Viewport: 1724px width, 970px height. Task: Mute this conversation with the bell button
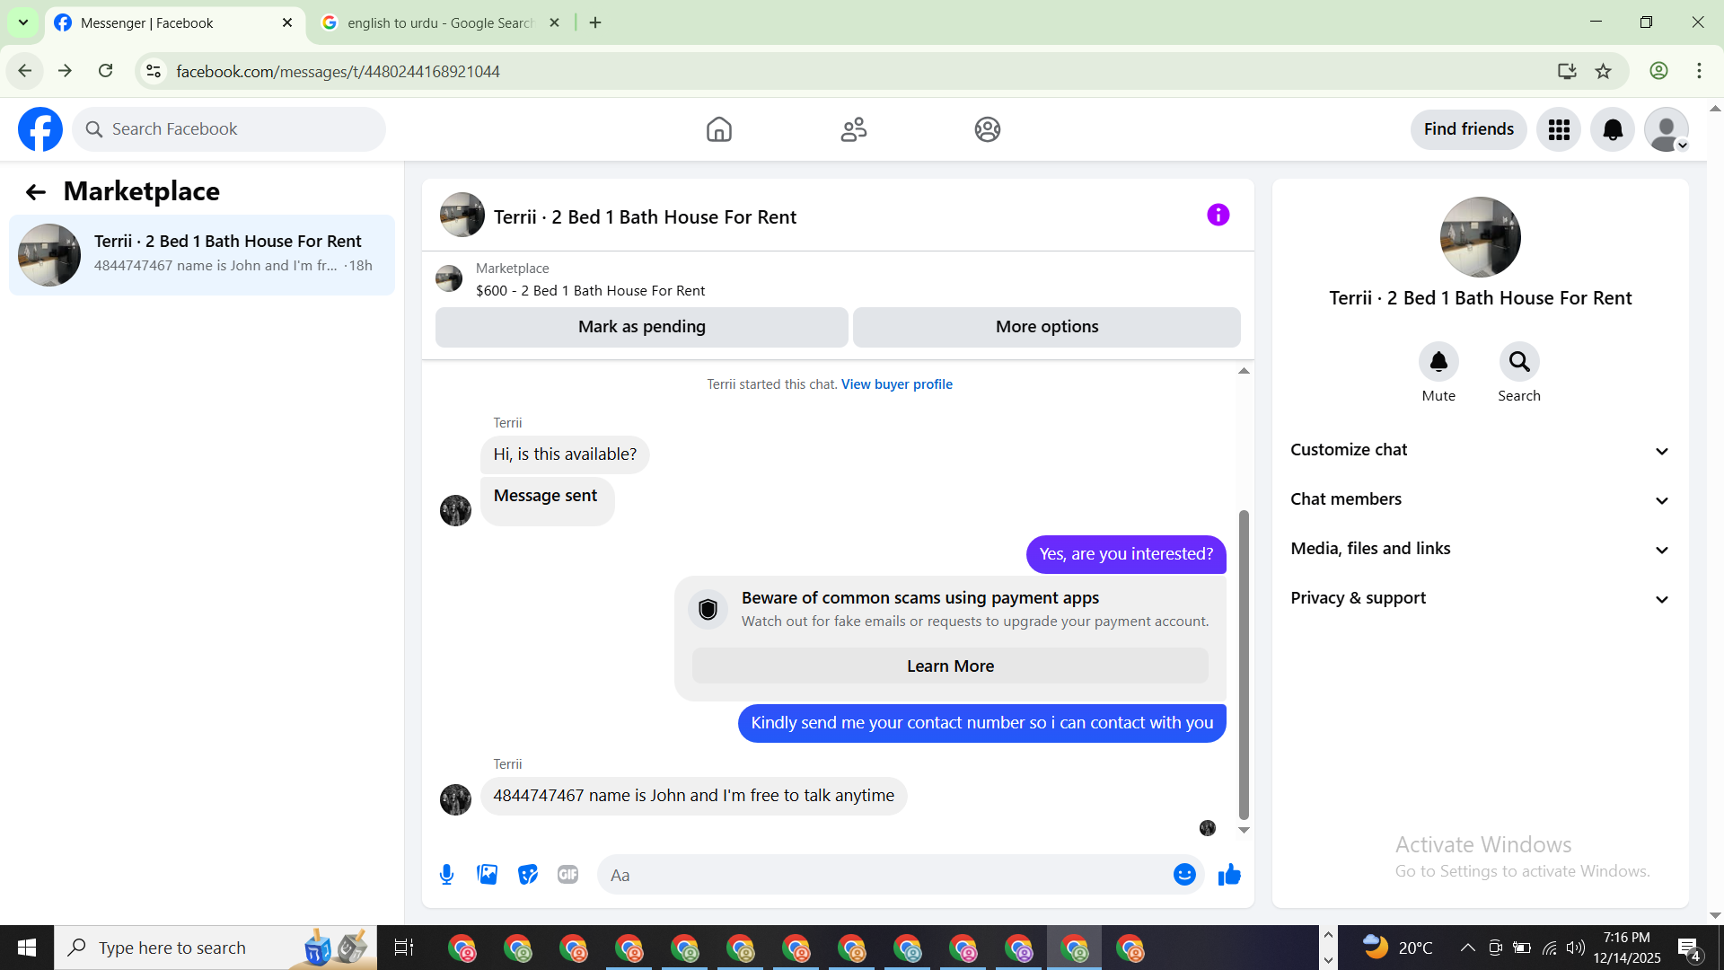click(x=1438, y=362)
